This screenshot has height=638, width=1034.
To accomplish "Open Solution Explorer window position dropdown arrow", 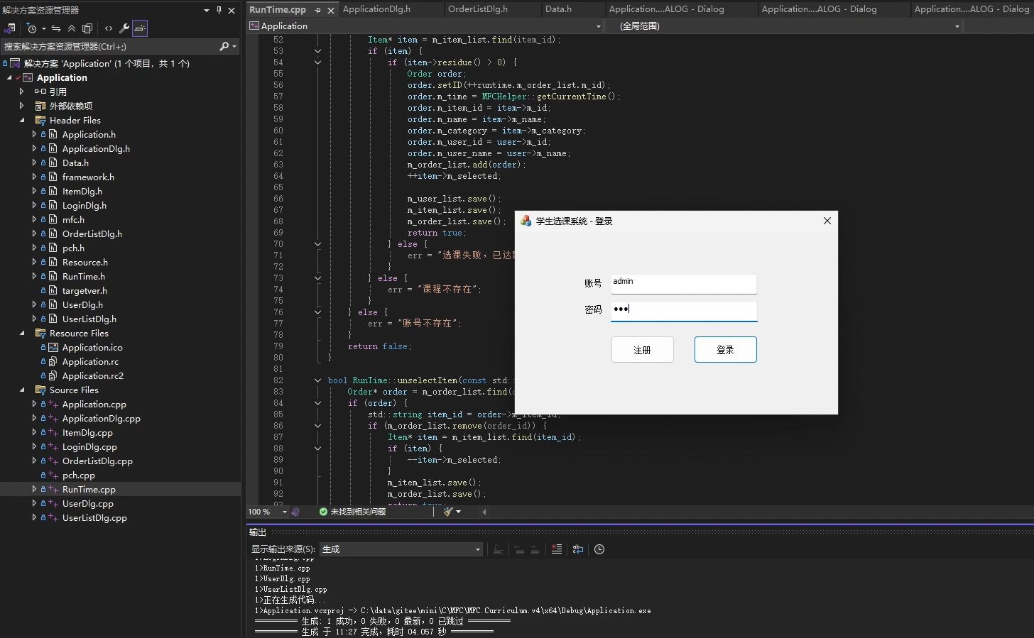I will coord(207,10).
